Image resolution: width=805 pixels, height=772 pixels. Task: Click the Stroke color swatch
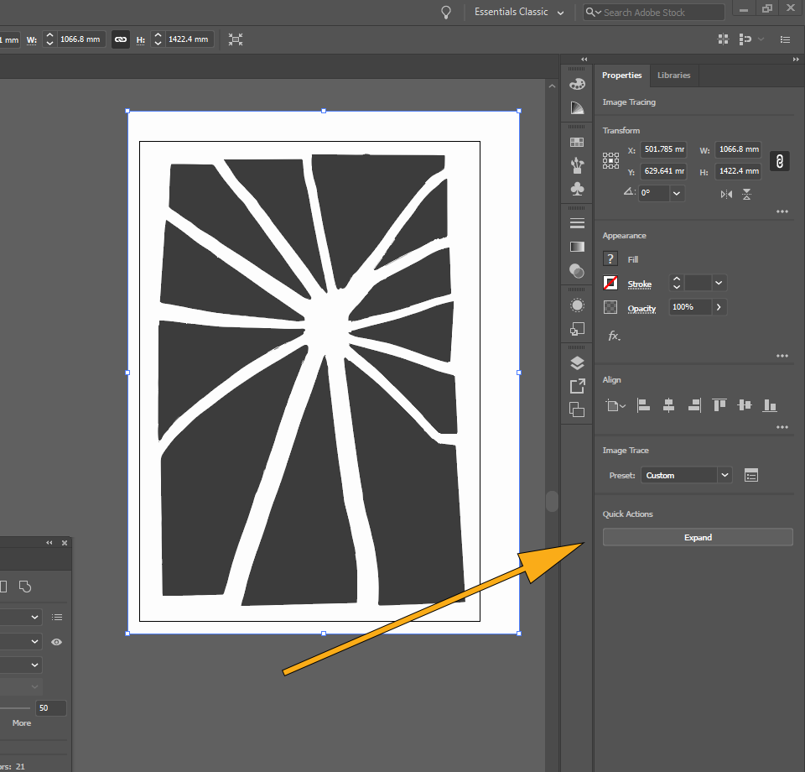[x=610, y=283]
